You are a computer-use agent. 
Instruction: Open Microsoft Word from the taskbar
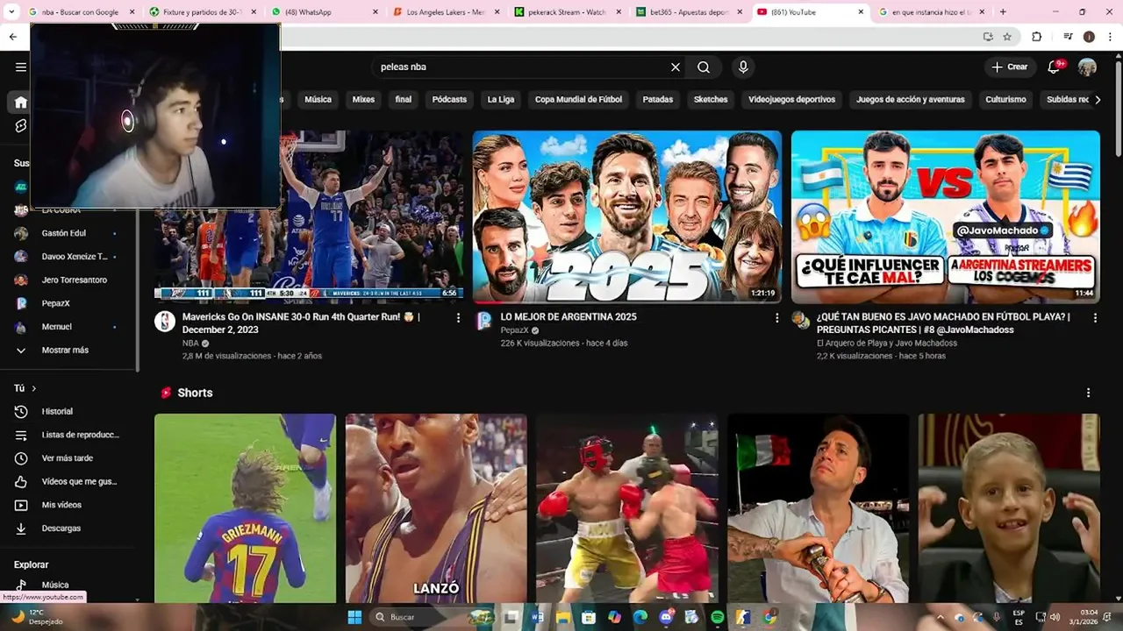point(537,617)
